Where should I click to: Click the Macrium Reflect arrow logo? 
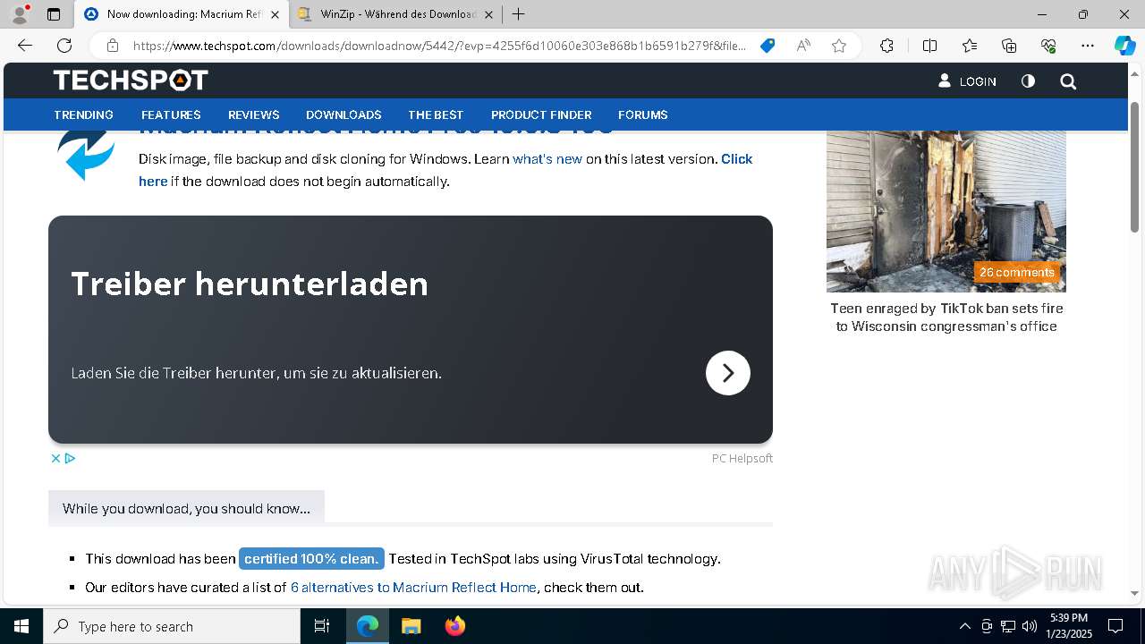coord(87,155)
